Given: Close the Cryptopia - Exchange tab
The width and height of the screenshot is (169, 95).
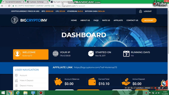Looking at the screenshot, I should point(48,2).
